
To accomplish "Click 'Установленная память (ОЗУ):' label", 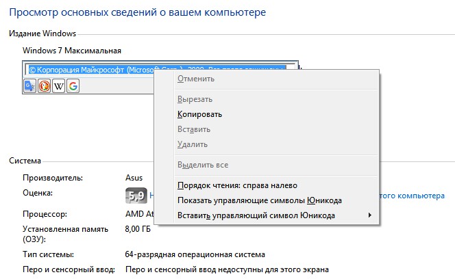I will point(65,234).
